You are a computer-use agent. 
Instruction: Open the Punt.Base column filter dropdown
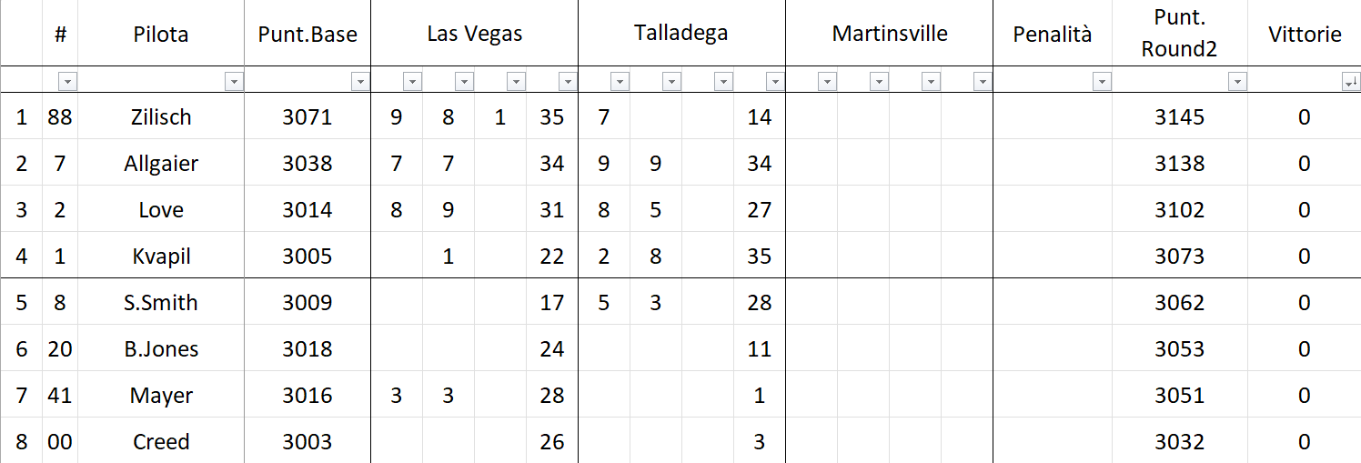(x=360, y=82)
